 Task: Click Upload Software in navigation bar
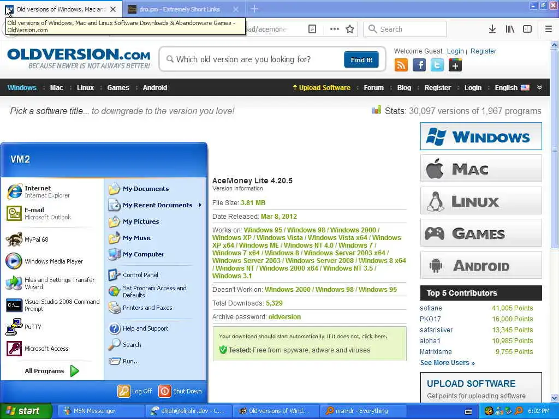tap(321, 88)
